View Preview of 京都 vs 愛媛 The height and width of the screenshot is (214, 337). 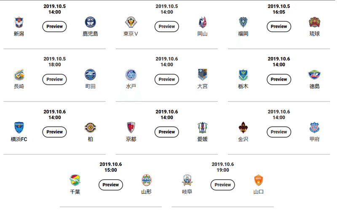pos(166,132)
